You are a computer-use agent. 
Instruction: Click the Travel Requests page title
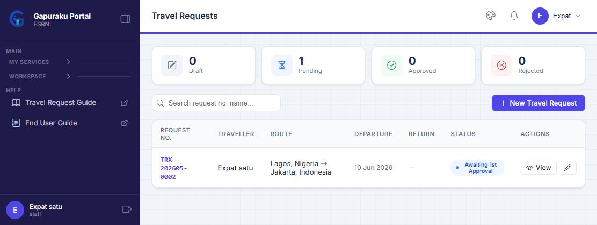pos(185,16)
